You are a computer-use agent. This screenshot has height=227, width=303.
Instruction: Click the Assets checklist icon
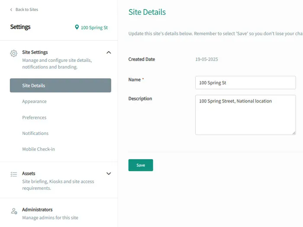(x=14, y=174)
